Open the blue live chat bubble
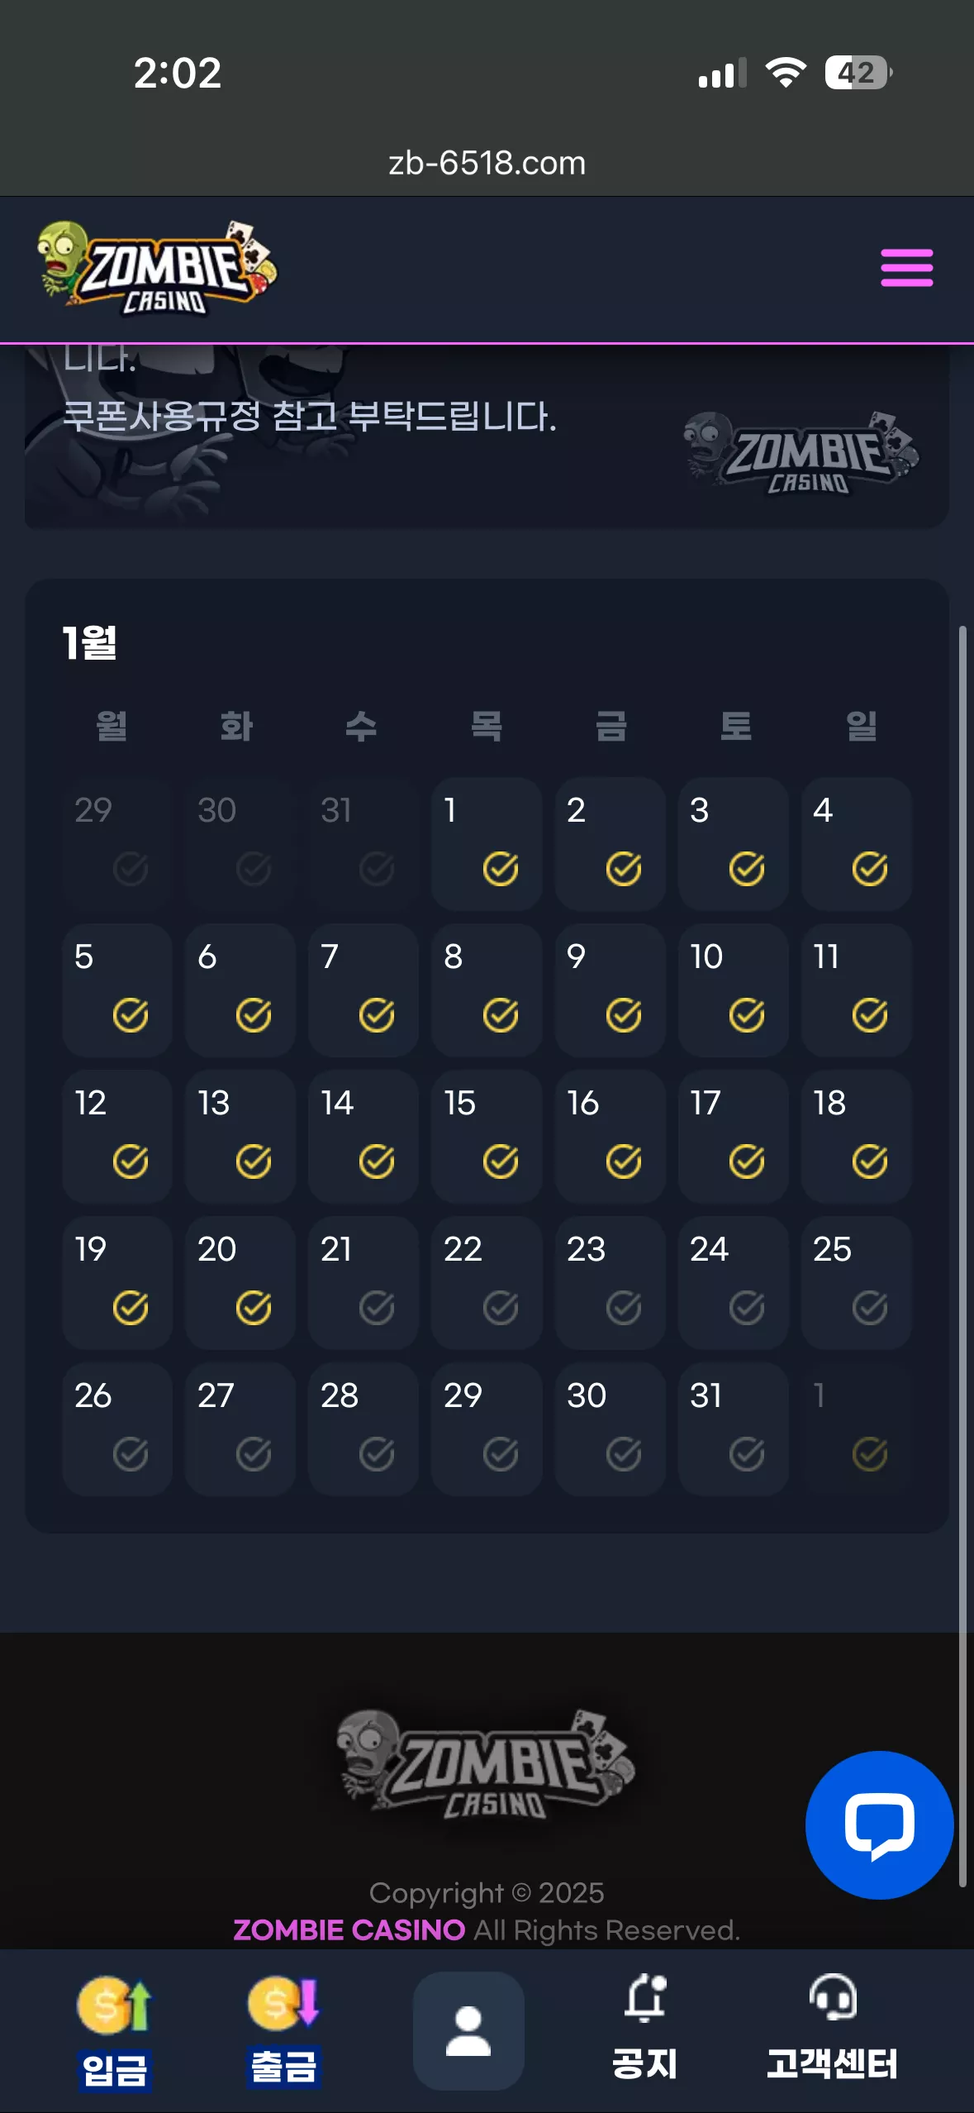The image size is (974, 2113). tap(879, 1824)
